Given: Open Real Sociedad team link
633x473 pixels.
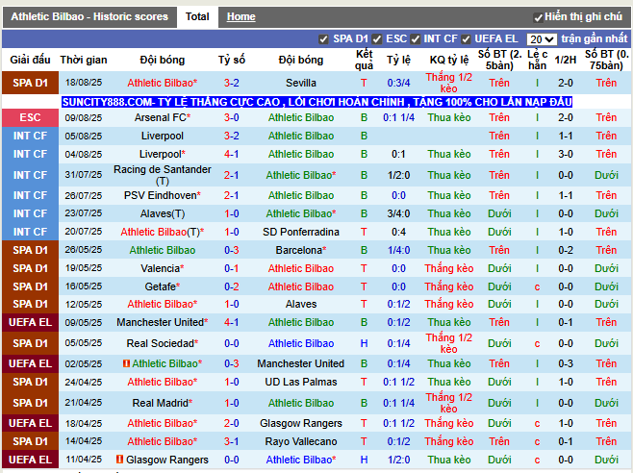Looking at the screenshot, I should pos(163,343).
